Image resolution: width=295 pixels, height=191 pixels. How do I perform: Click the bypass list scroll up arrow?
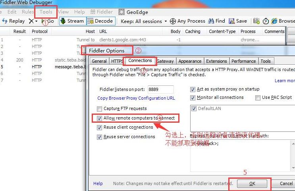point(293,144)
